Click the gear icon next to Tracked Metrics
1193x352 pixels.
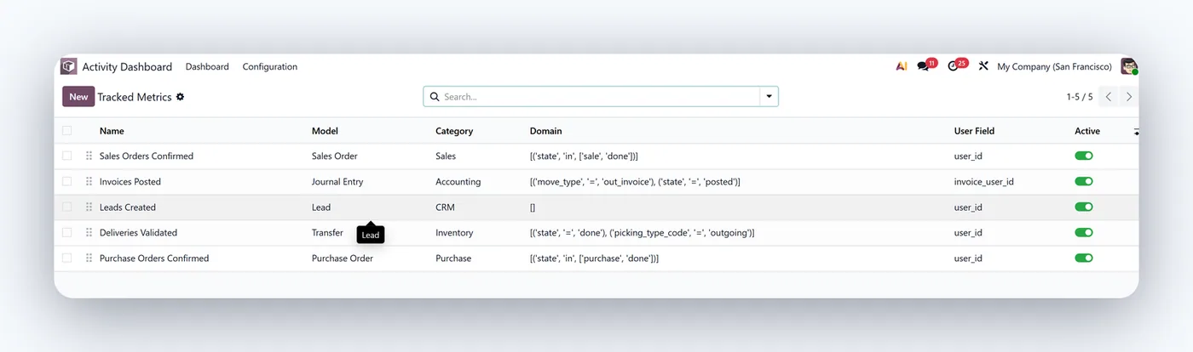[x=180, y=97]
